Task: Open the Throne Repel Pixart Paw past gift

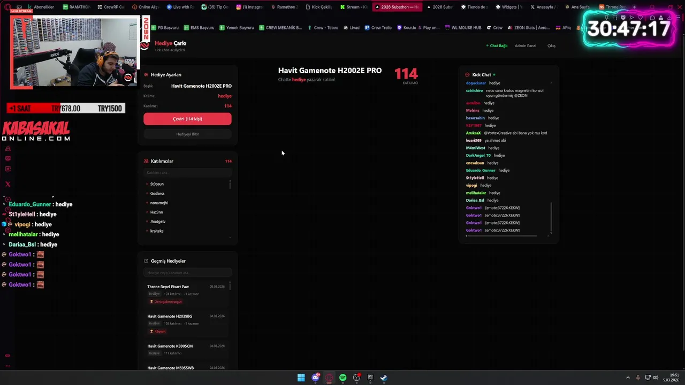Action: click(186, 294)
